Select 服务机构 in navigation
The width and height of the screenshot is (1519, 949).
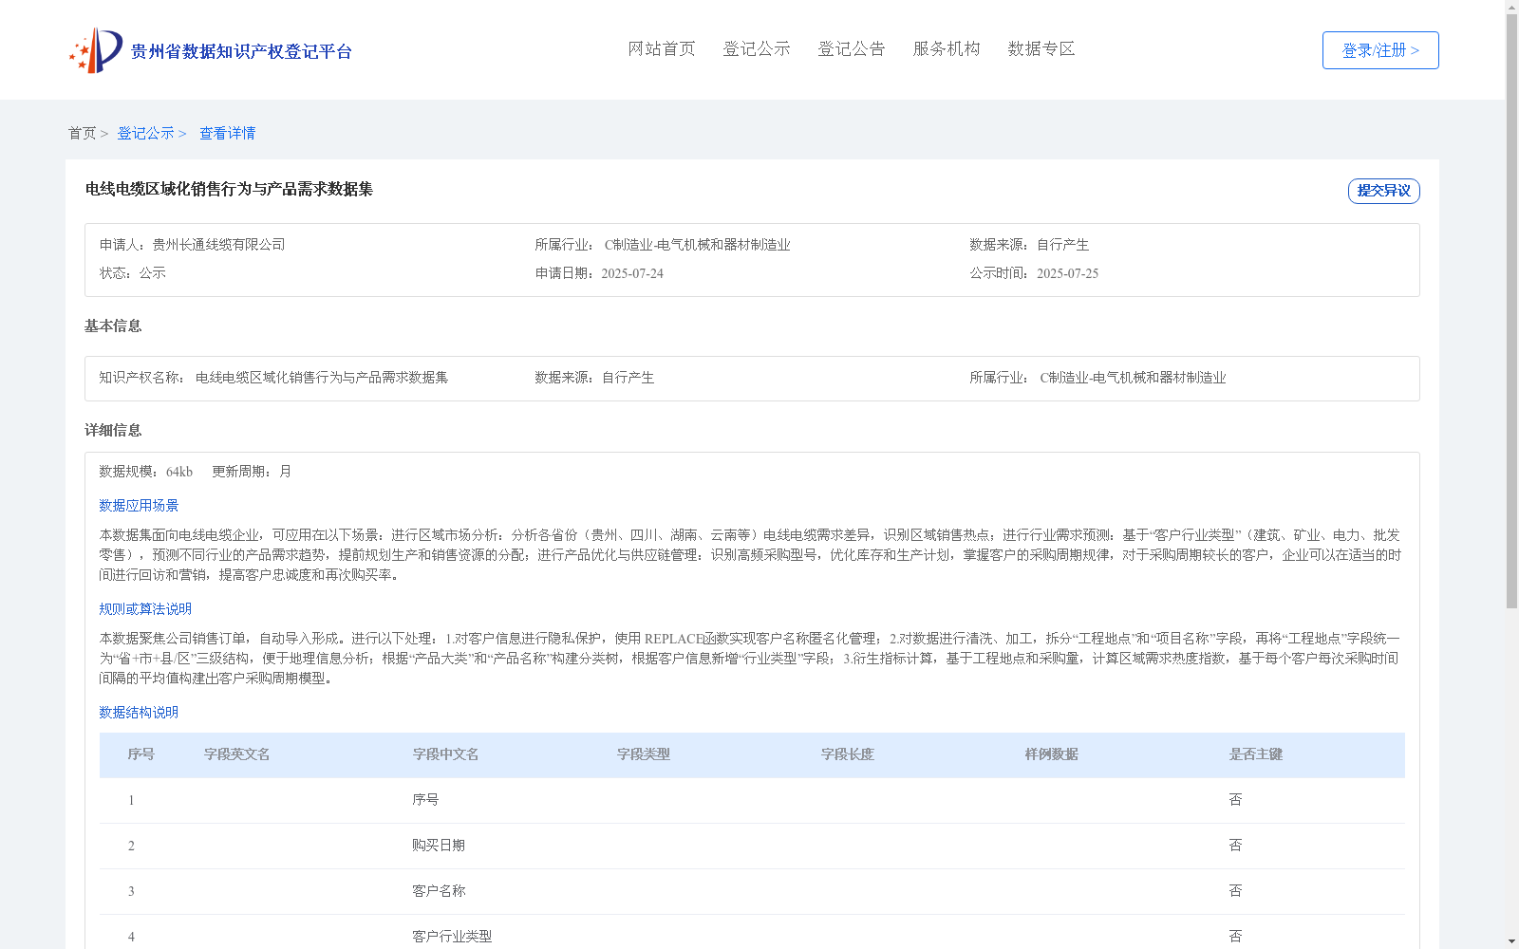[x=947, y=48]
